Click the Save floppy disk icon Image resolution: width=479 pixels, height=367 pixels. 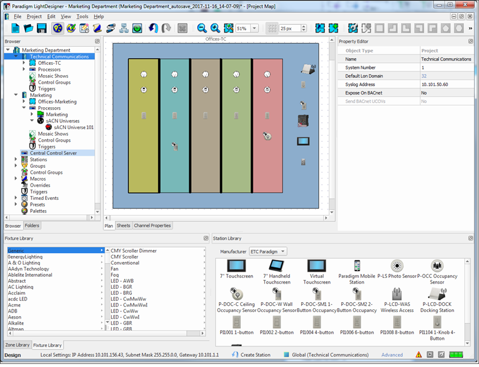[42, 28]
